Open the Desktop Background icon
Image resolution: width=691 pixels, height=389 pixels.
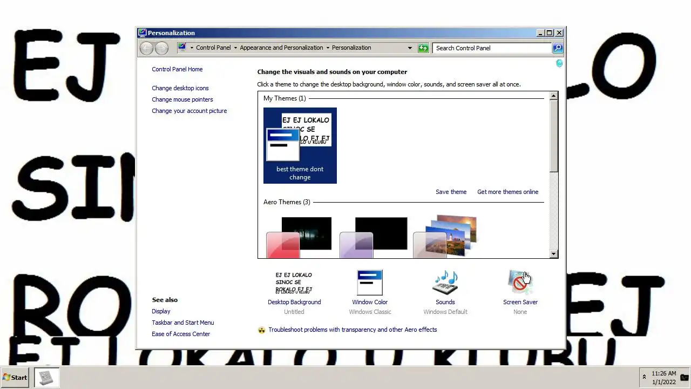point(294,282)
